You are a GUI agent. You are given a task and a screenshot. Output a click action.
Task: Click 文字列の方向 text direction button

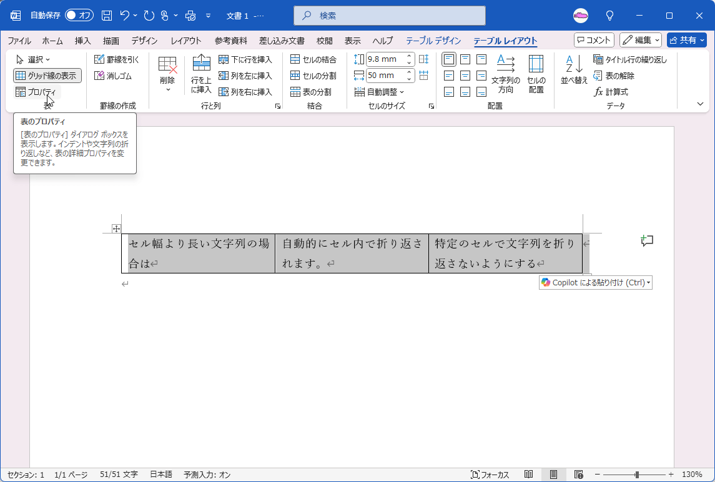pyautogui.click(x=506, y=74)
